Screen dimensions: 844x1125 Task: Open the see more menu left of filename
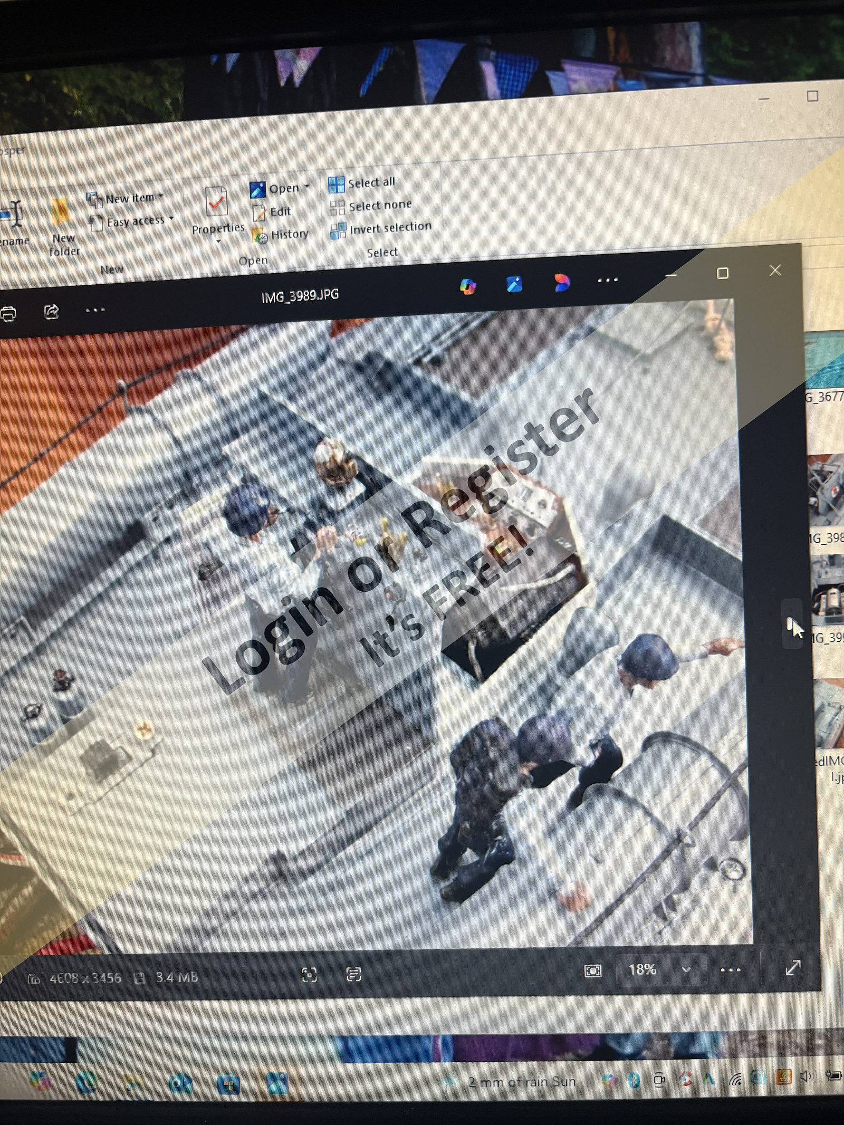(95, 310)
